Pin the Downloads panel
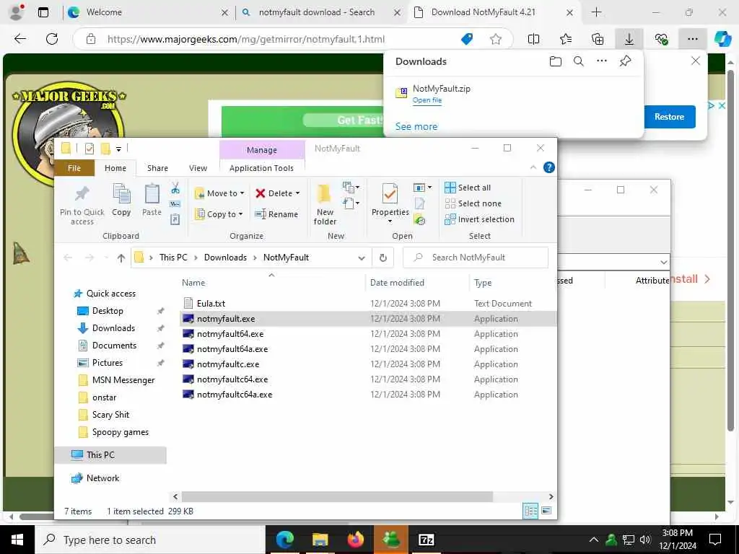Screen dimensions: 739x554 626,61
